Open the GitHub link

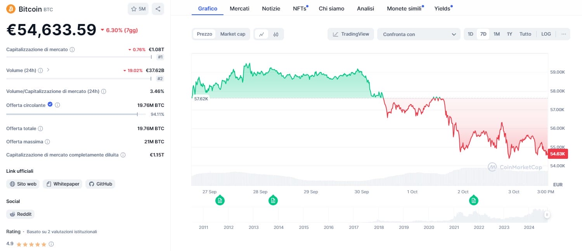(x=100, y=184)
